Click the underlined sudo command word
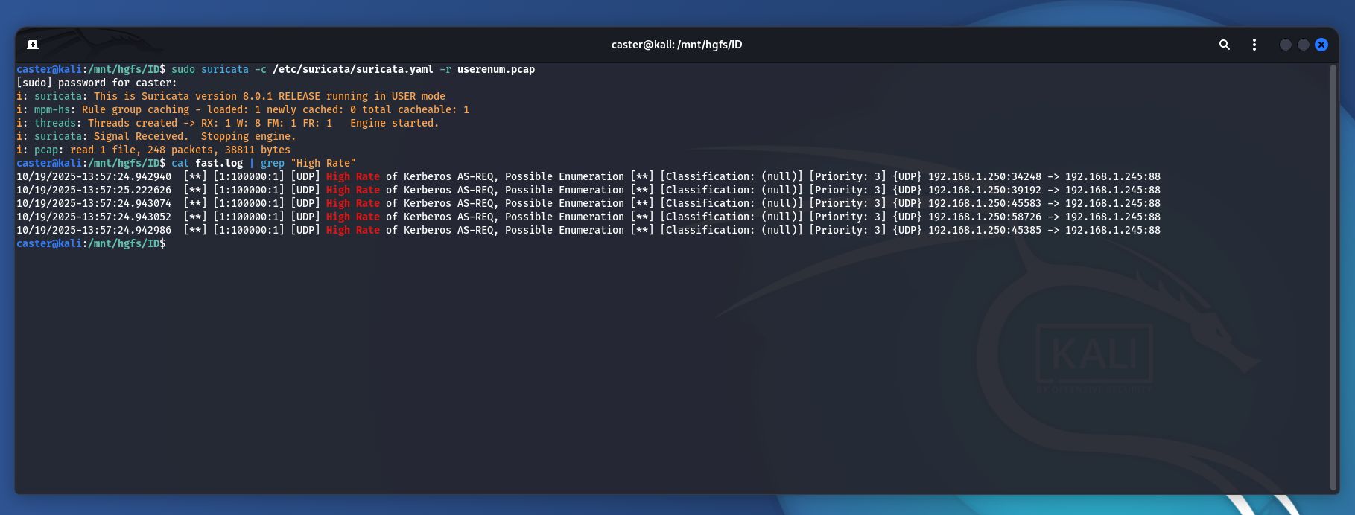 pyautogui.click(x=183, y=70)
